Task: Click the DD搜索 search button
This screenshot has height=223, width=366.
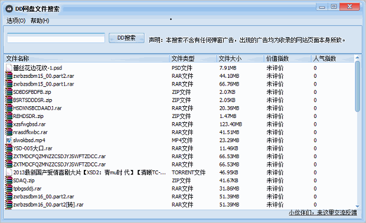Action: point(126,38)
